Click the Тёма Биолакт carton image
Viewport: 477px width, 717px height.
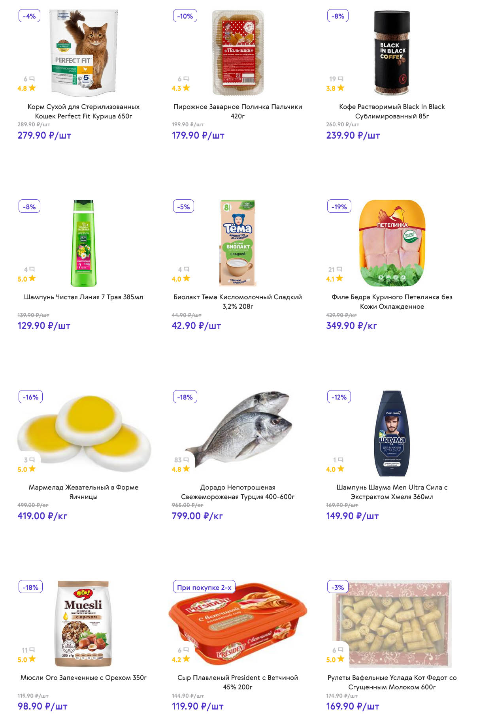[x=238, y=242]
